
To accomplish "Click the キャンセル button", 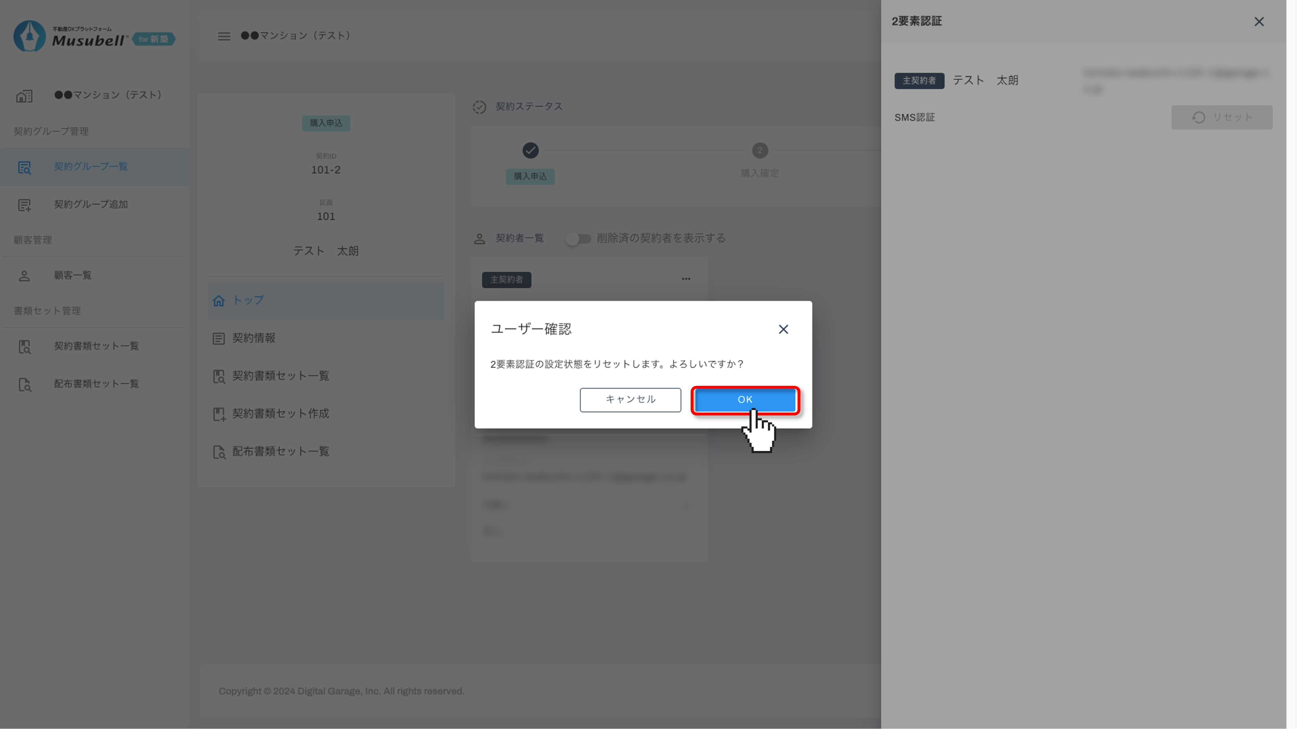I will click(630, 399).
